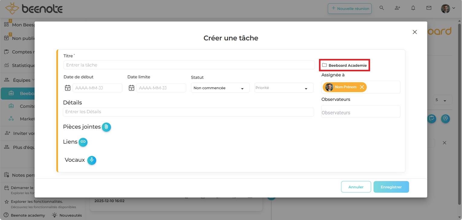
Task: Expand the Priorité dropdown
Action: (284, 88)
